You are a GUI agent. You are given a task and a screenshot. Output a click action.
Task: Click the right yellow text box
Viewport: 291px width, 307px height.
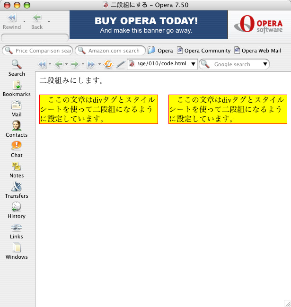click(228, 109)
